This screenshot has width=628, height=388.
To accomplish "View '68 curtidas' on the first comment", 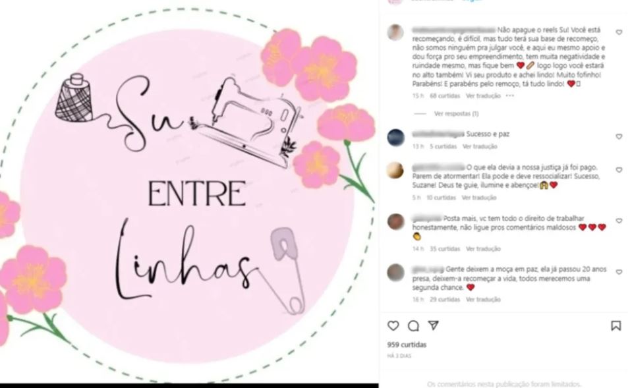I will pyautogui.click(x=445, y=96).
